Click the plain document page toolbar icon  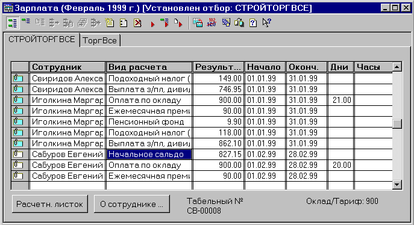tap(124, 23)
